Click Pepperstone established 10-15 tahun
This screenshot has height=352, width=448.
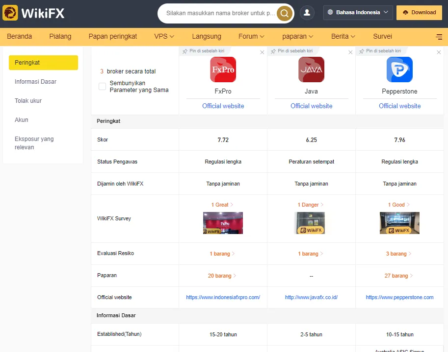coord(399,334)
